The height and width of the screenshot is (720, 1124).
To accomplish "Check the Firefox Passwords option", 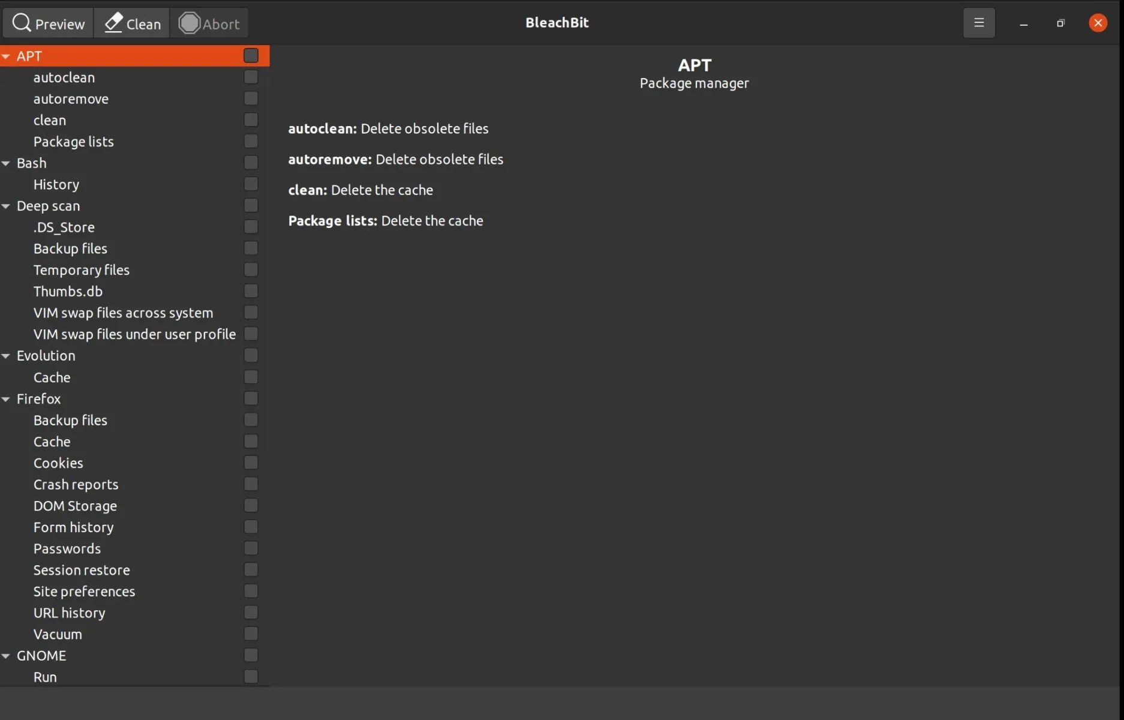I will tap(250, 548).
